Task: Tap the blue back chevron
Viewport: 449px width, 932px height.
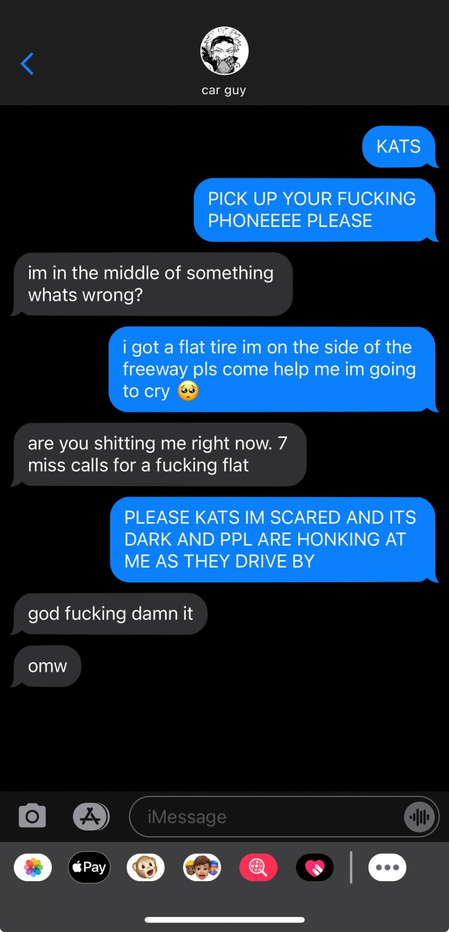Action: coord(27,64)
